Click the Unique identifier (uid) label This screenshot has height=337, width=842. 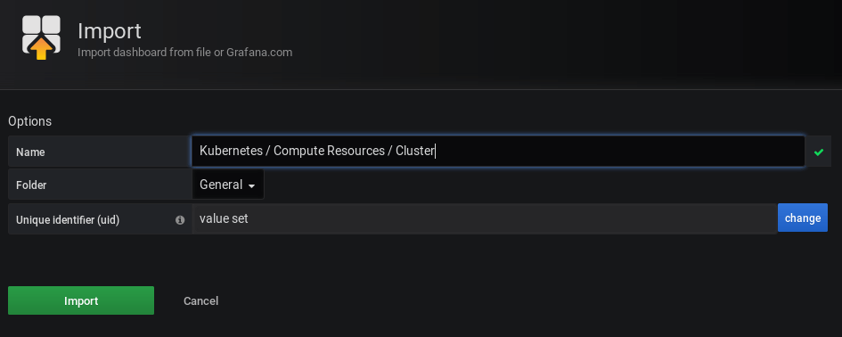(68, 220)
